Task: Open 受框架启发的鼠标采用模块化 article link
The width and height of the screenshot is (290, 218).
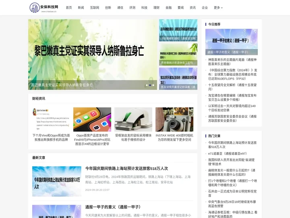Action: click(x=133, y=138)
